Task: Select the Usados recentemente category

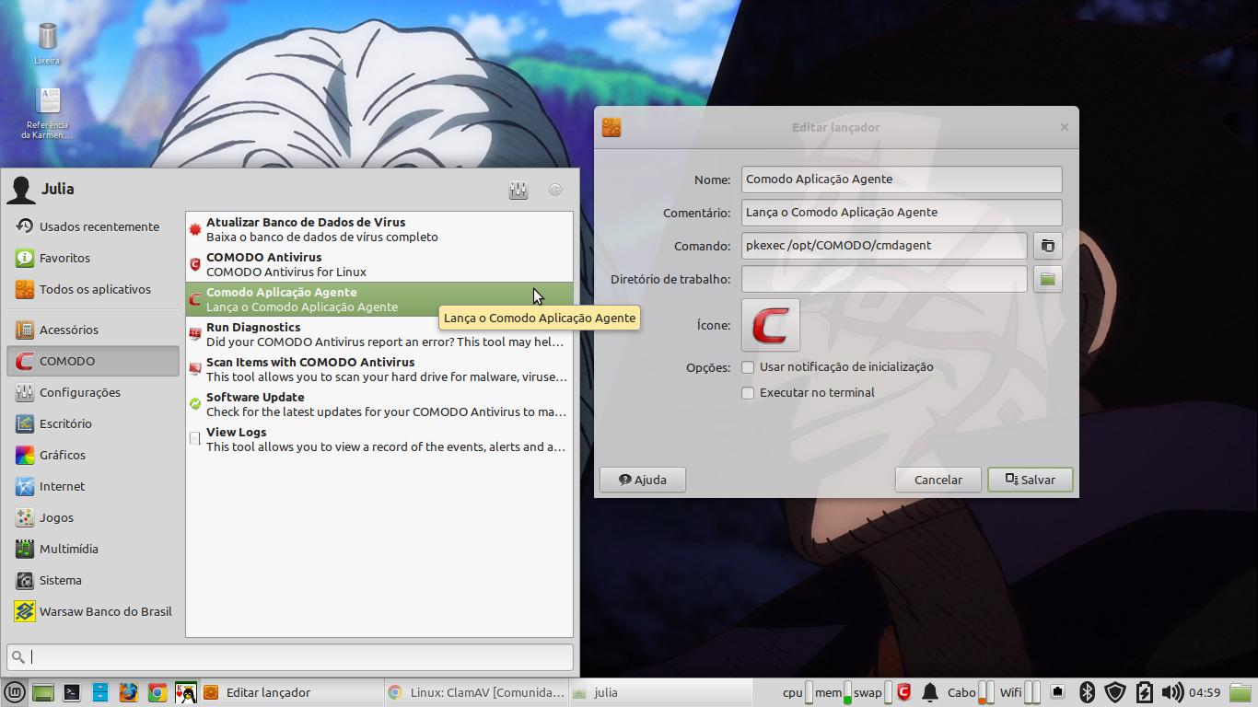Action: click(93, 226)
